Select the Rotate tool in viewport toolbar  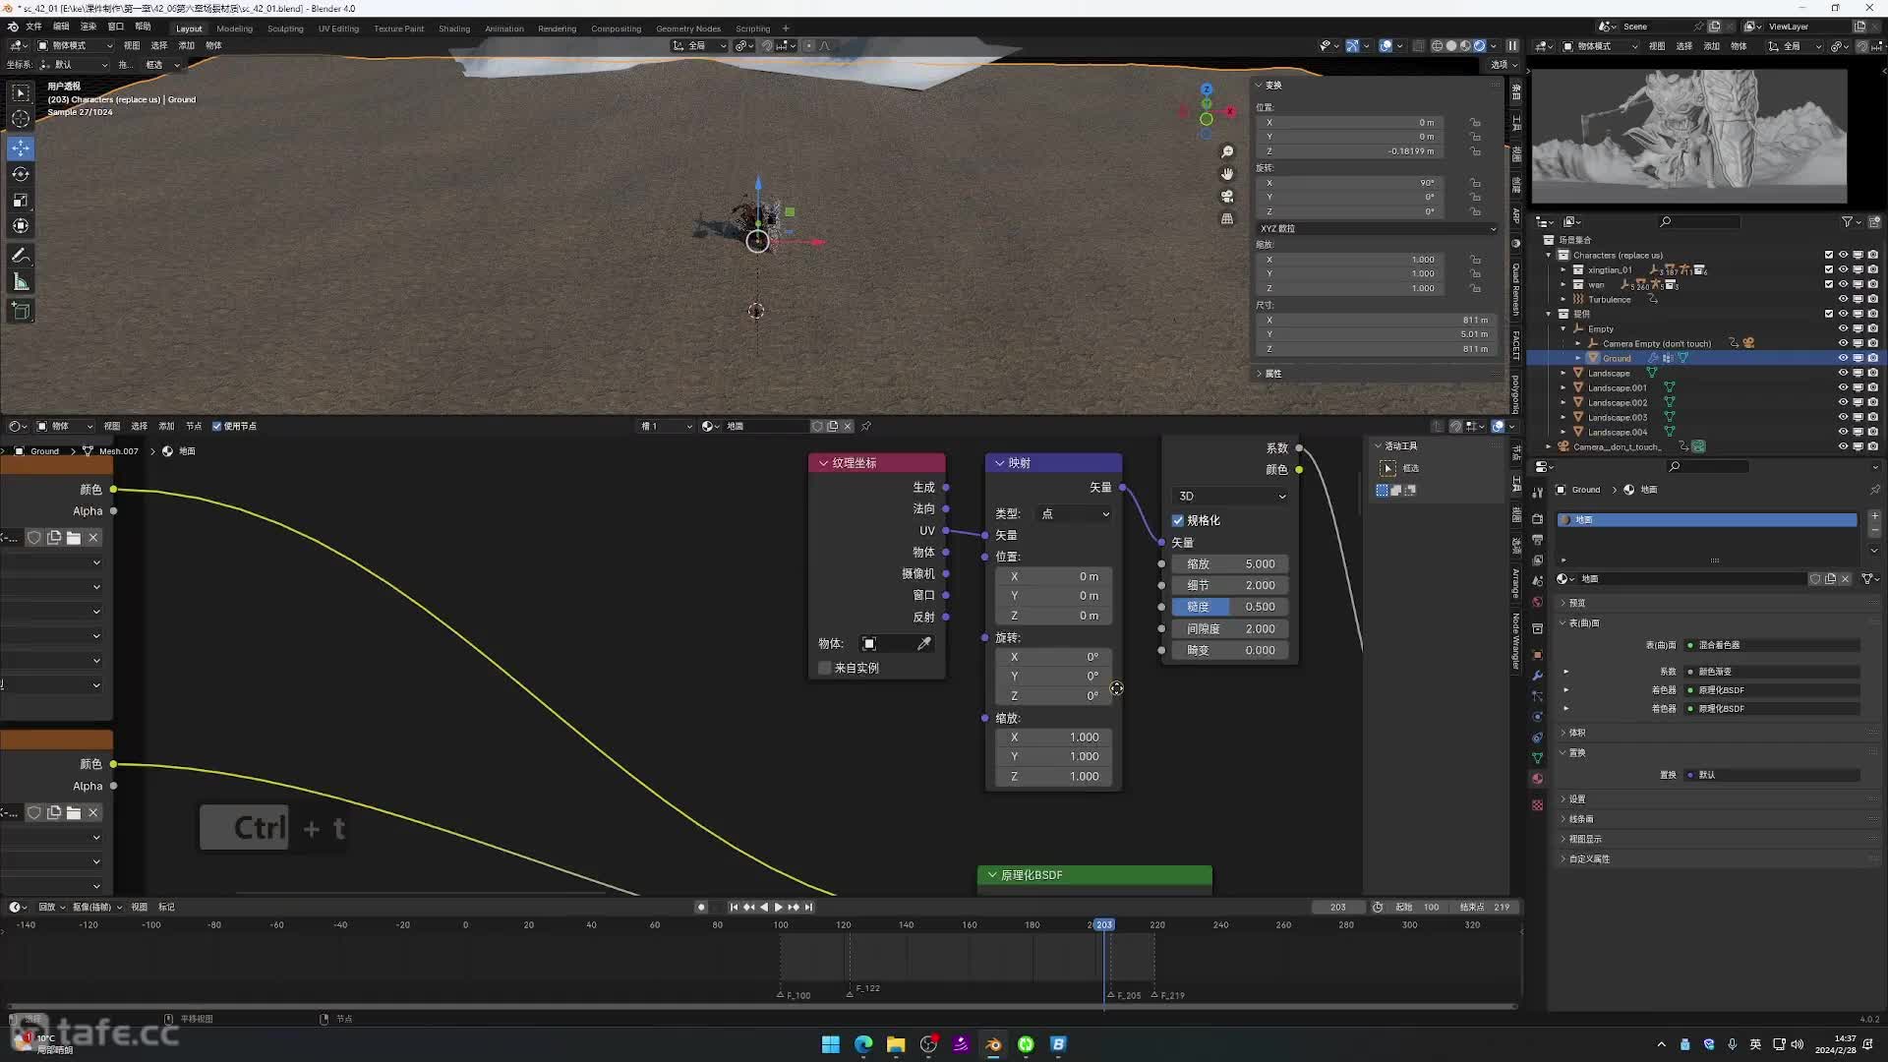[21, 174]
